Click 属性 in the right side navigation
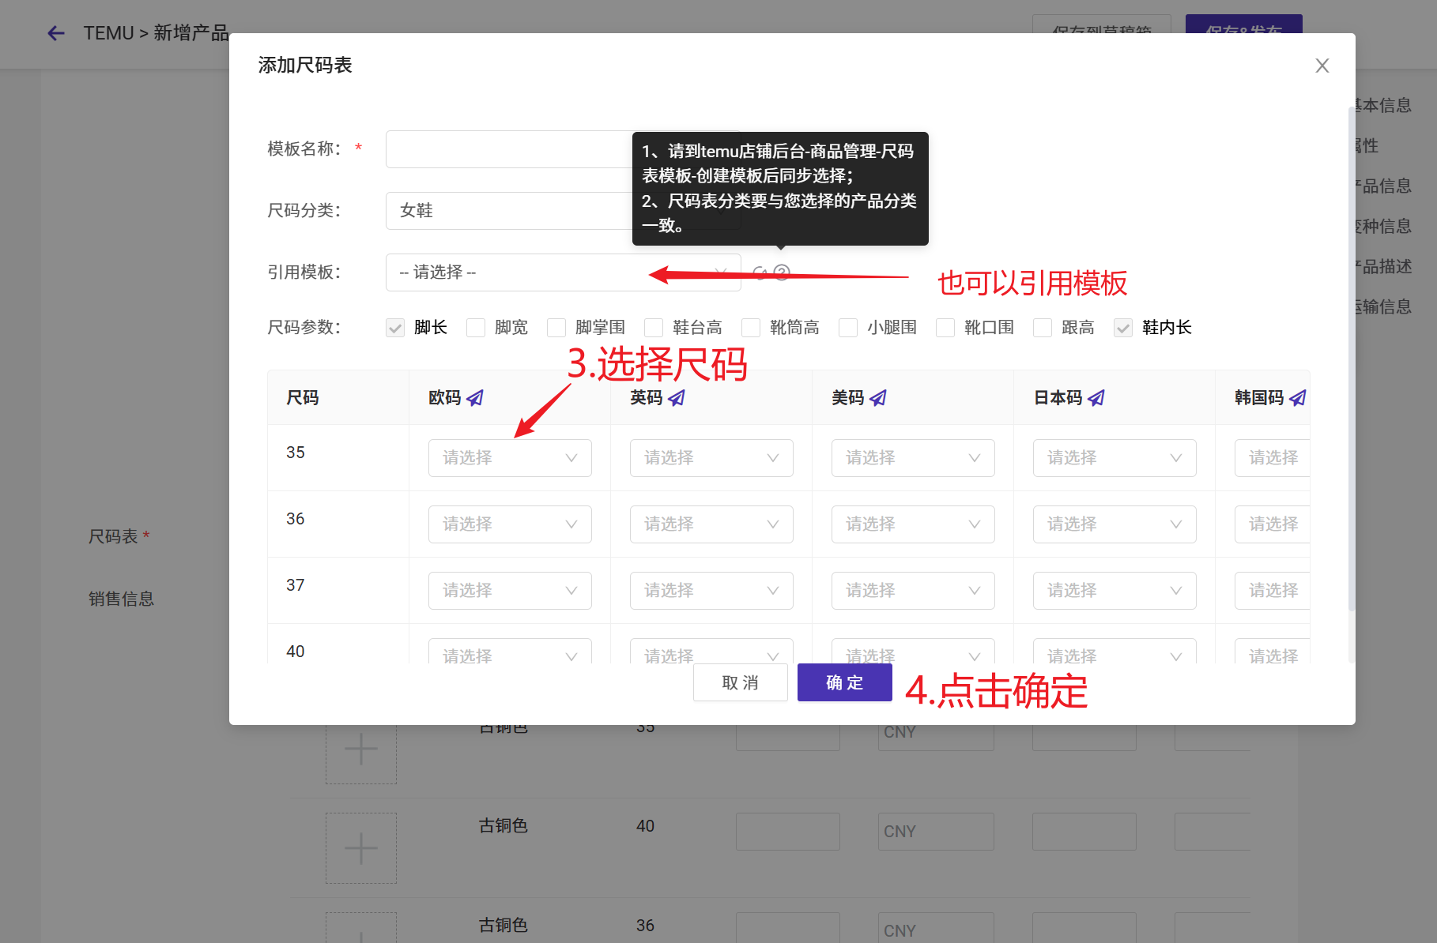 tap(1367, 145)
